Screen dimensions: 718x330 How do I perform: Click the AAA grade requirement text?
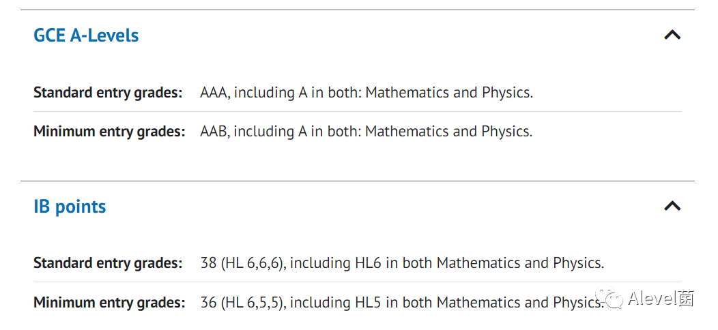pyautogui.click(x=215, y=93)
